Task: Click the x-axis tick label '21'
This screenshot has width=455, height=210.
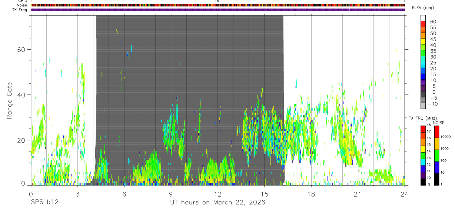Action: click(358, 194)
